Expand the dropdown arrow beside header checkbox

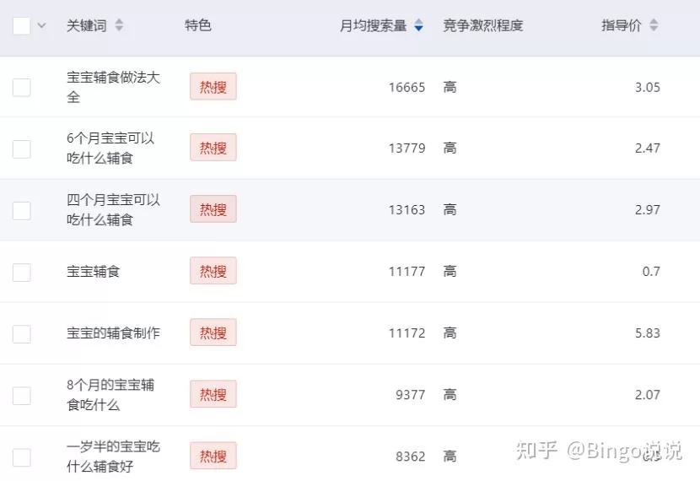(x=41, y=25)
